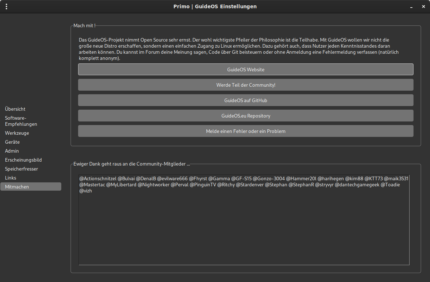
Task: Click the GuideOS.eu Repository button
Action: pyautogui.click(x=245, y=116)
